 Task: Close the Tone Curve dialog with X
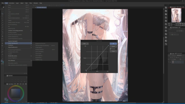[117, 41]
